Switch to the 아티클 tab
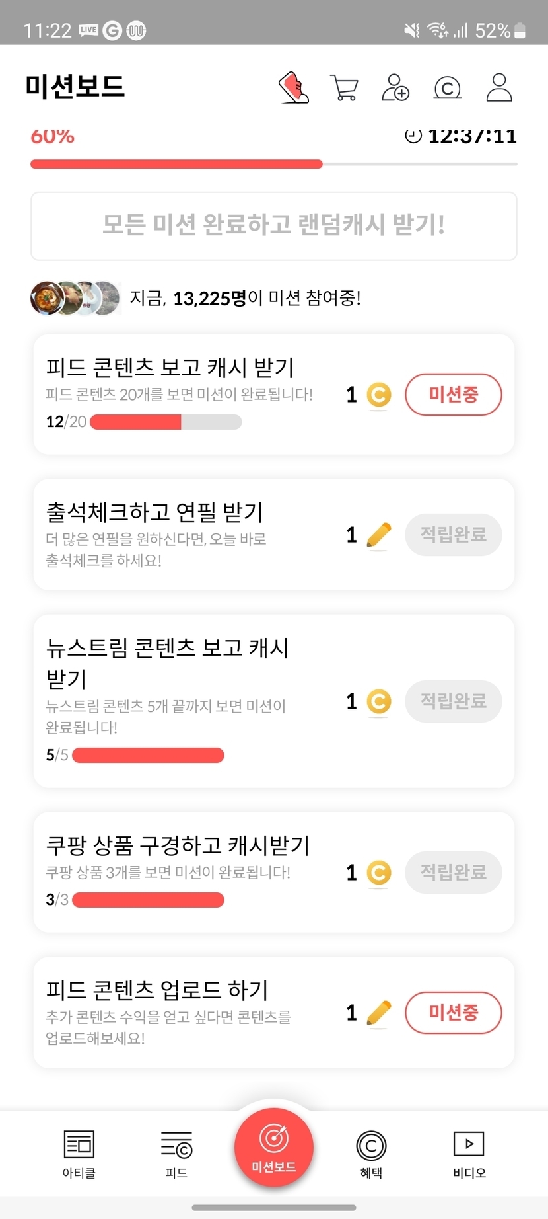Image resolution: width=548 pixels, height=1219 pixels. (x=79, y=1154)
